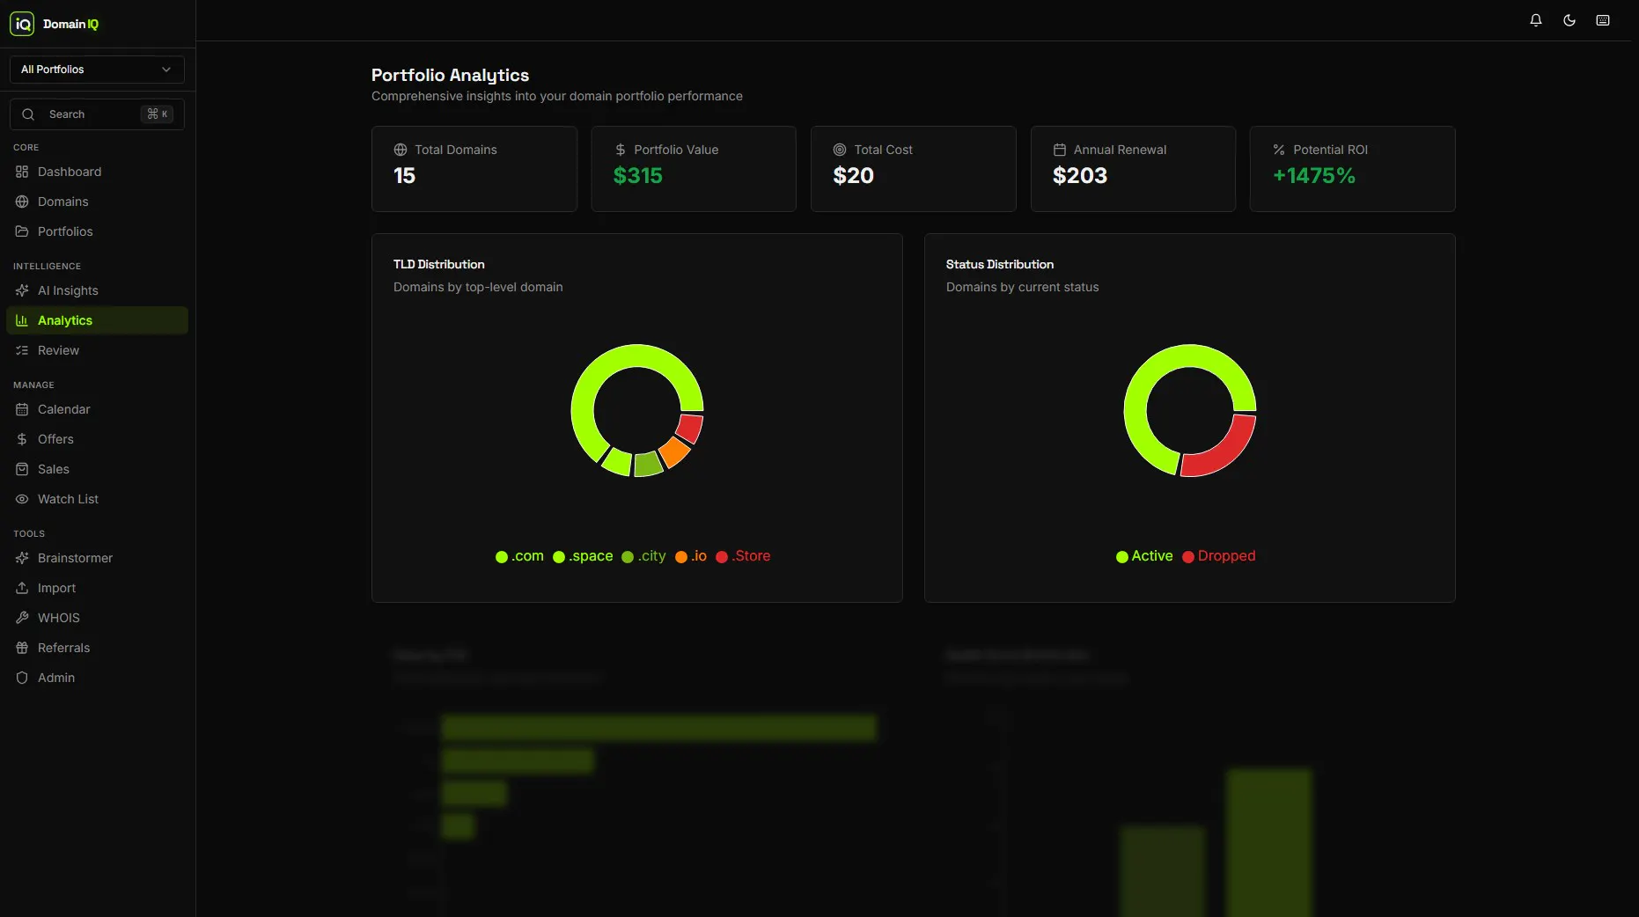Open the Calendar page link
Image resolution: width=1639 pixels, height=917 pixels.
click(97, 409)
